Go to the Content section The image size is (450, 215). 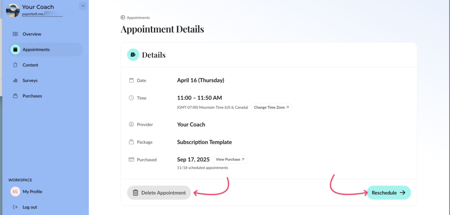coord(30,65)
